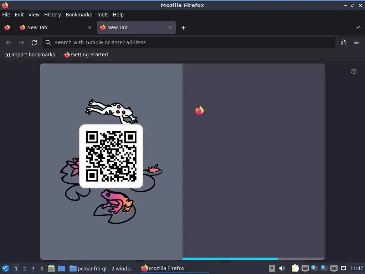Go forward one page
The height and width of the screenshot is (274, 365).
pyautogui.click(x=21, y=43)
